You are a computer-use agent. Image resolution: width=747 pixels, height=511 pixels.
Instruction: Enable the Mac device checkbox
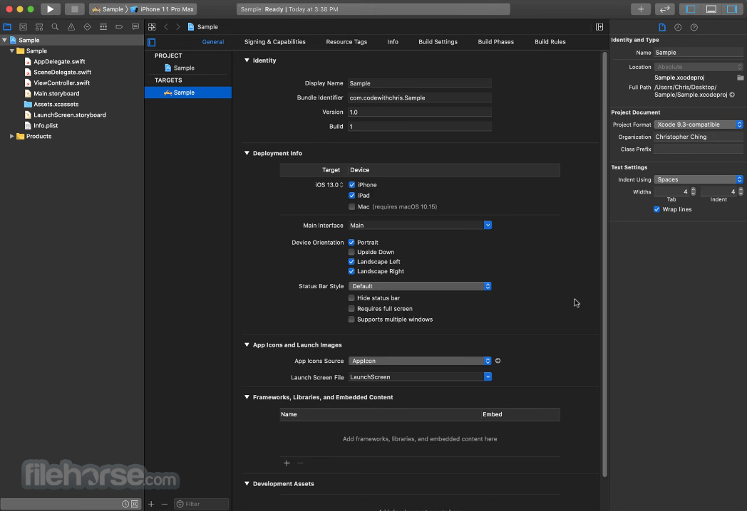point(351,206)
